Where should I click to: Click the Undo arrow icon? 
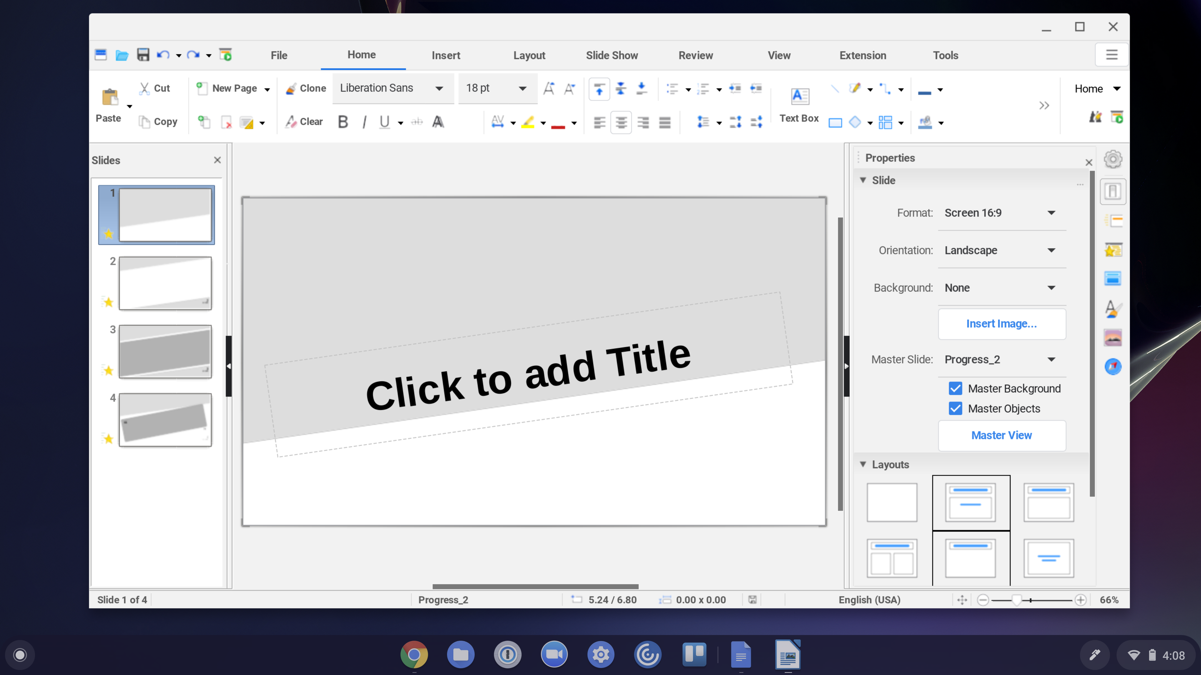tap(163, 55)
